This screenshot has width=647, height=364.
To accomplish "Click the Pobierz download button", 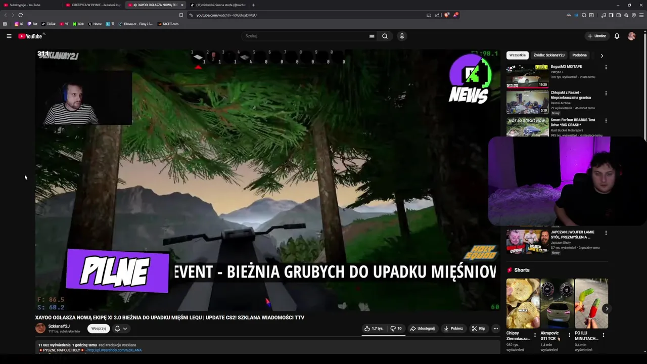I will click(x=453, y=329).
